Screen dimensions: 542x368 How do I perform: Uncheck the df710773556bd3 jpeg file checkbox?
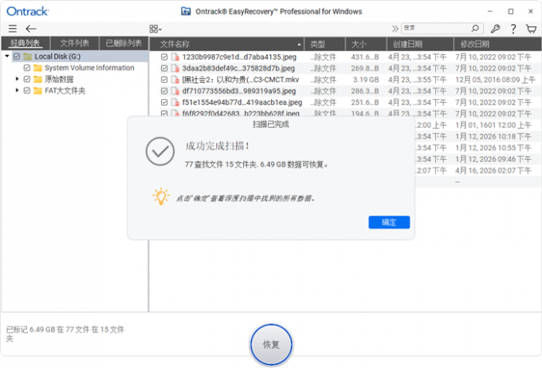[164, 91]
